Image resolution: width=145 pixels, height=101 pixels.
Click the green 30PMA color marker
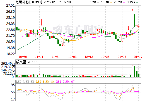click(x=137, y=2)
